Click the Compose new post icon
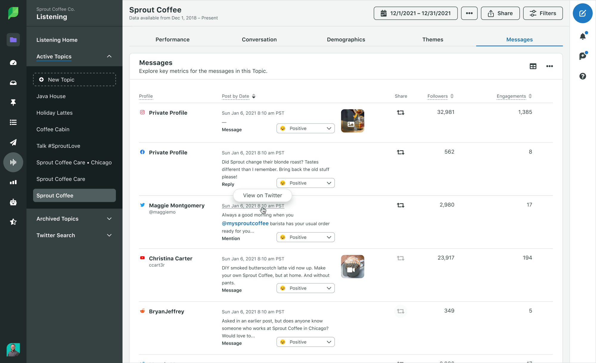 point(582,13)
